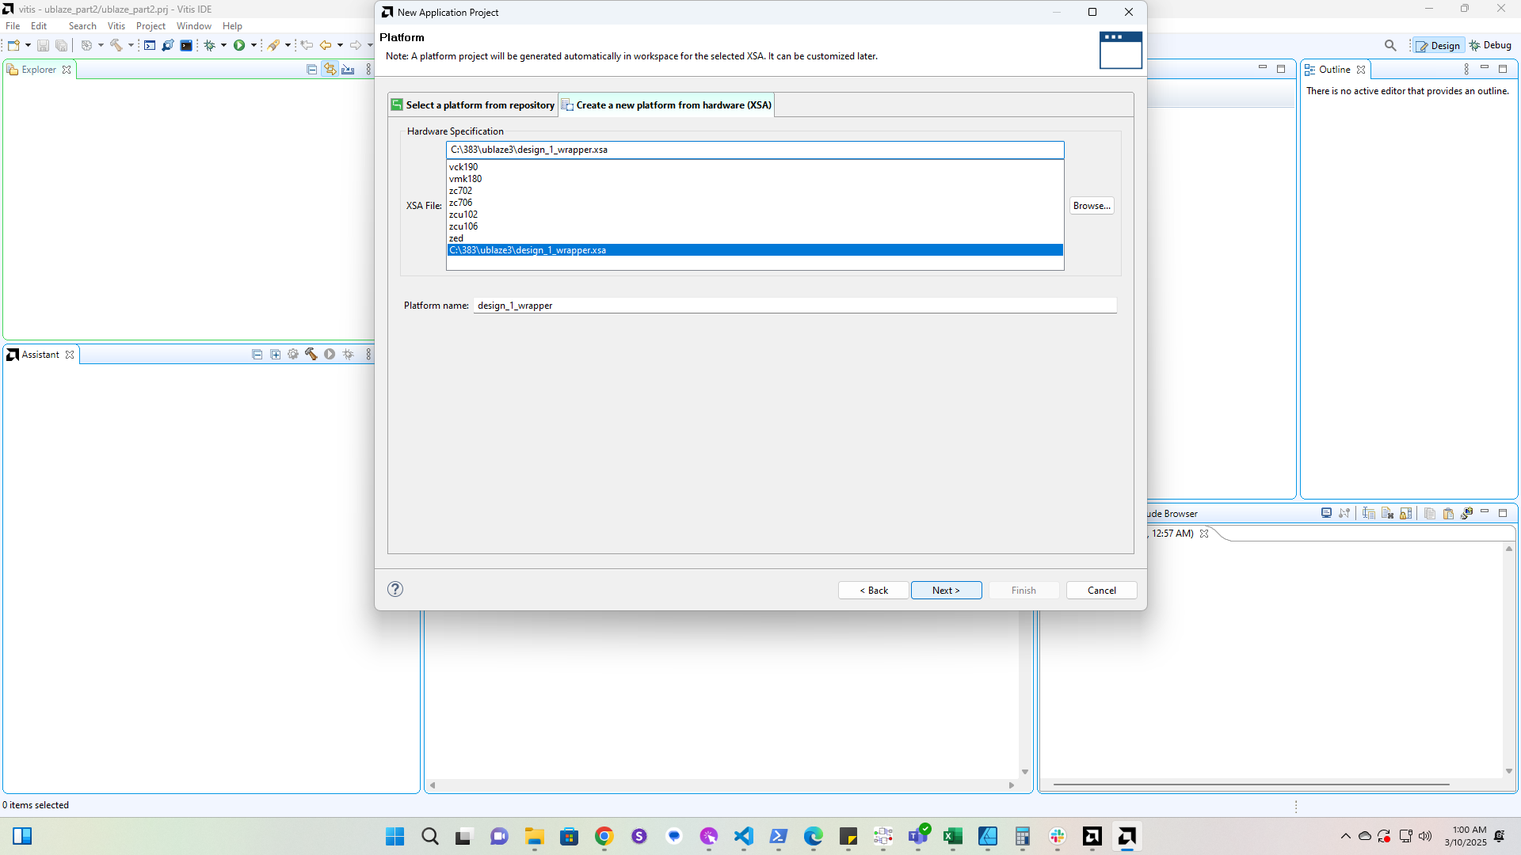Click the Collapse All icon in Explorer
This screenshot has width=1521, height=855.
(x=311, y=70)
